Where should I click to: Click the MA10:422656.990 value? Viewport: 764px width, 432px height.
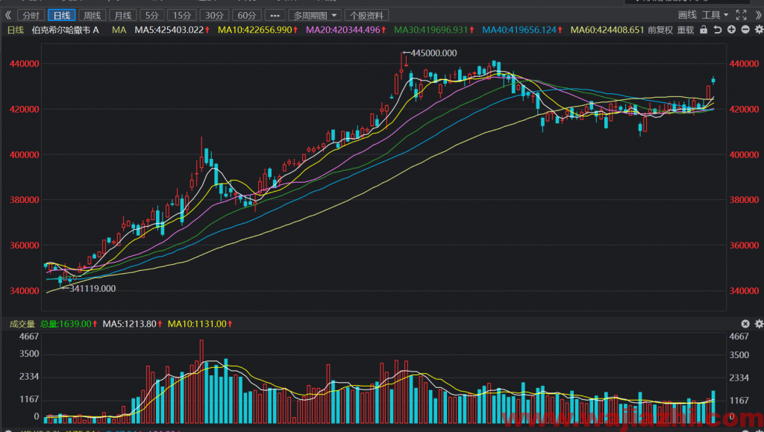pyautogui.click(x=255, y=30)
